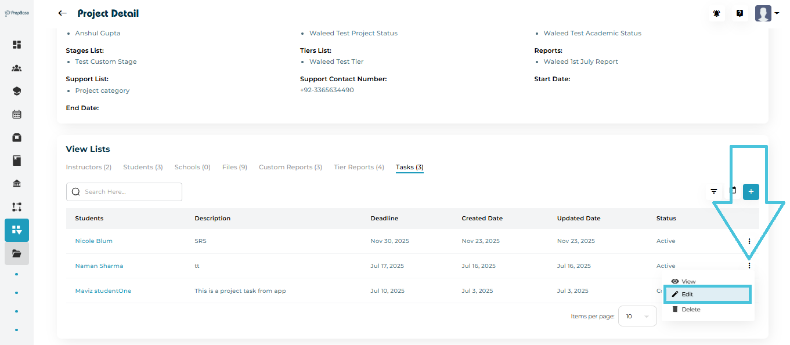Switch to the Instructors (2) tab
This screenshot has height=345, width=790.
coord(88,167)
